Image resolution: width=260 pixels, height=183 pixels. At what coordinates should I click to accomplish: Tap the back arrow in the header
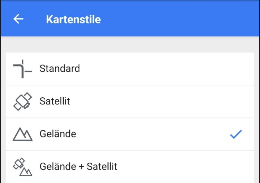pos(18,19)
